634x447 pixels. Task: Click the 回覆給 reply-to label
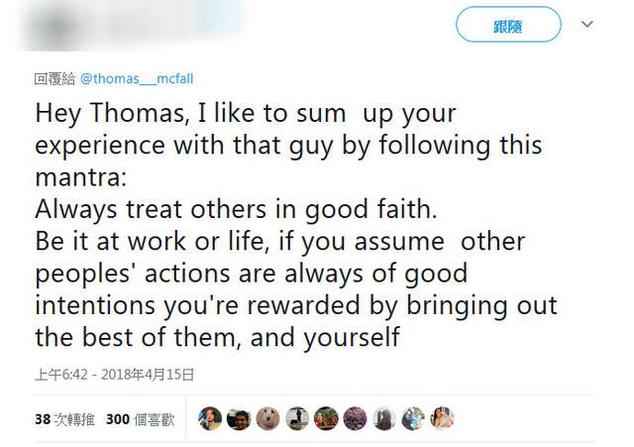(53, 76)
